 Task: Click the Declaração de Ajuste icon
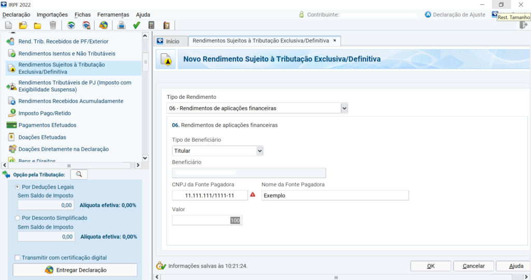(428, 14)
